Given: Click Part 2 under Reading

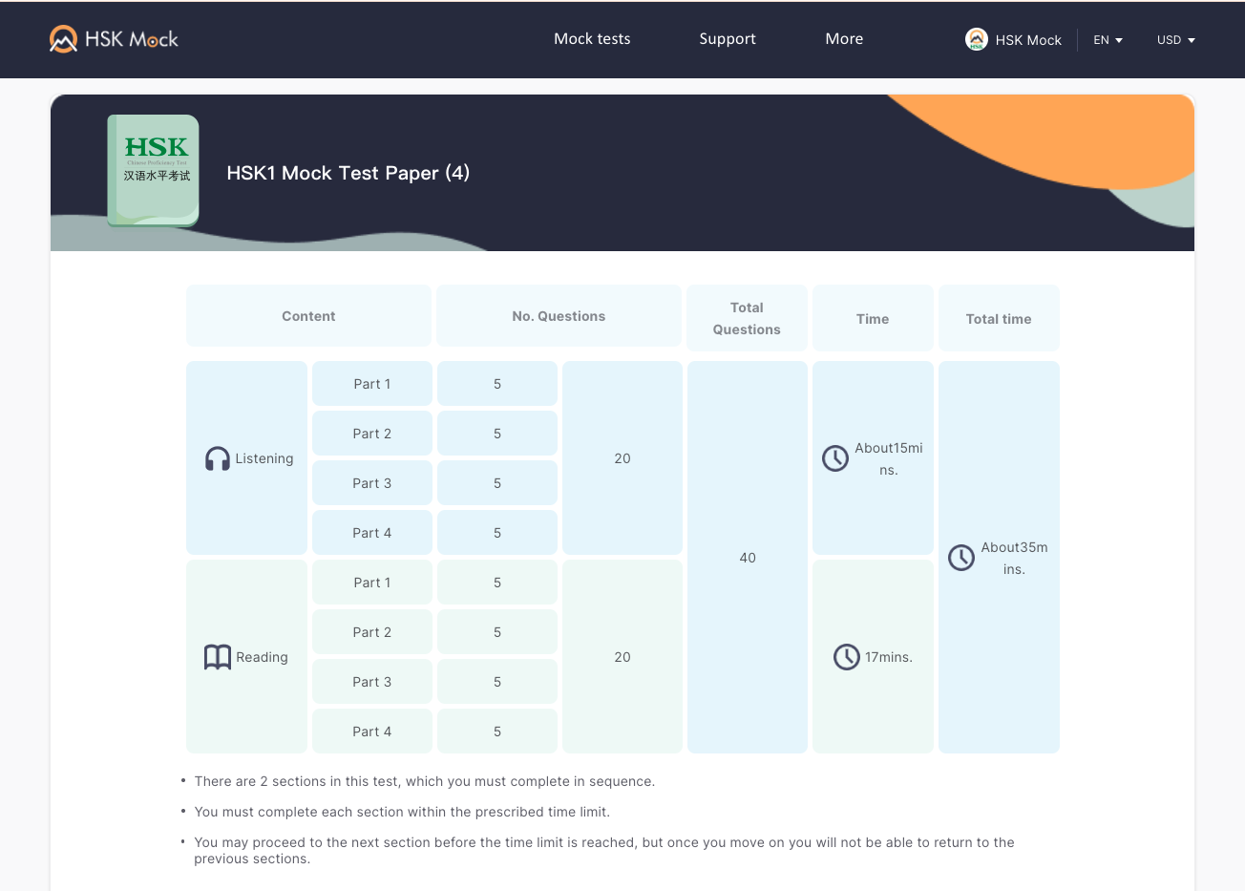Looking at the screenshot, I should tap(372, 632).
